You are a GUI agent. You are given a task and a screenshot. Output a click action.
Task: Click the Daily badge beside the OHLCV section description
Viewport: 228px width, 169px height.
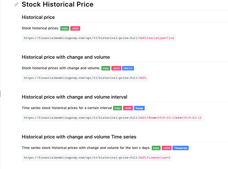(106, 68)
